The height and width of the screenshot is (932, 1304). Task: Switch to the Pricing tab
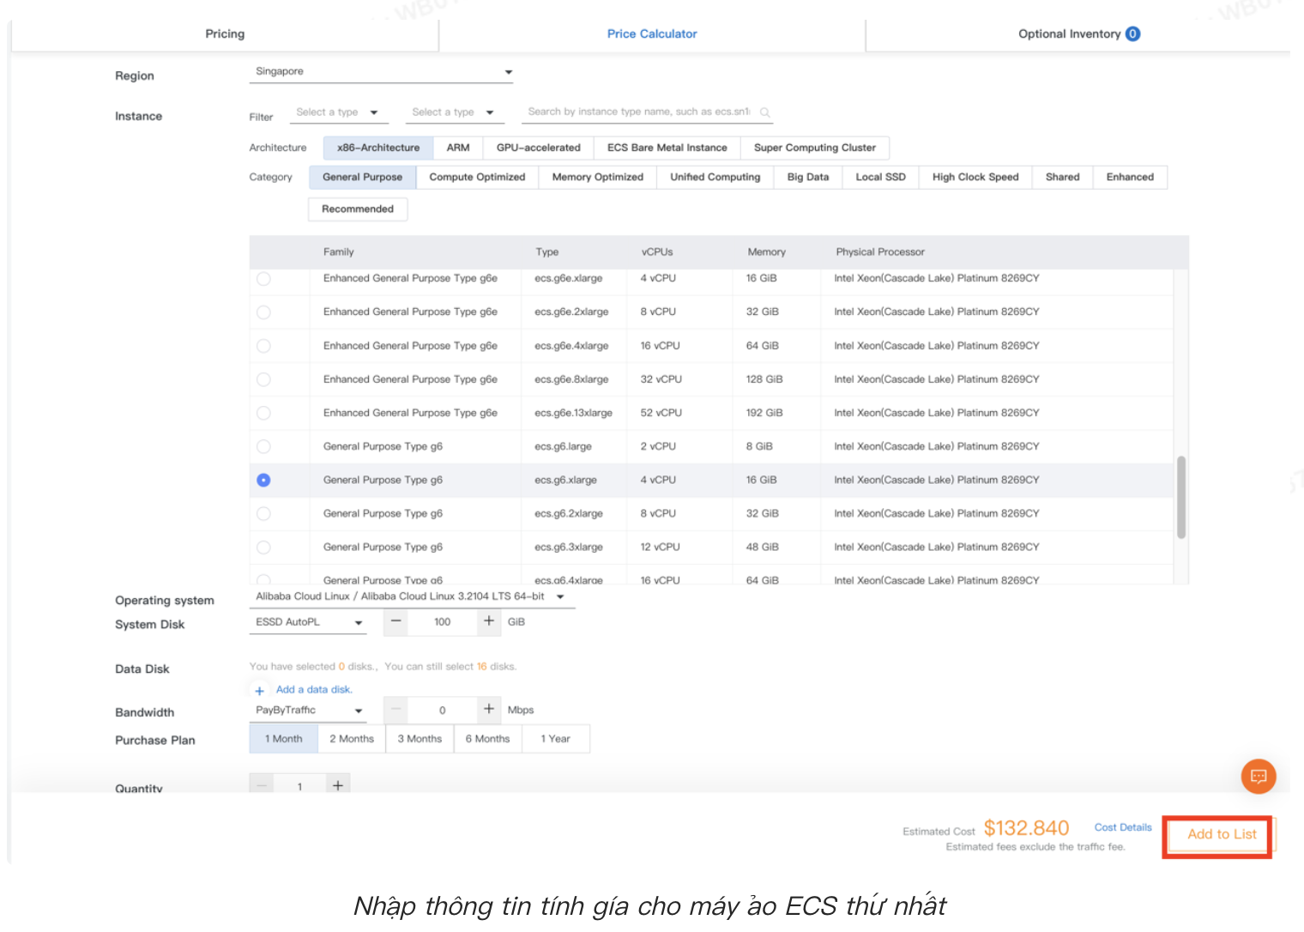(224, 33)
